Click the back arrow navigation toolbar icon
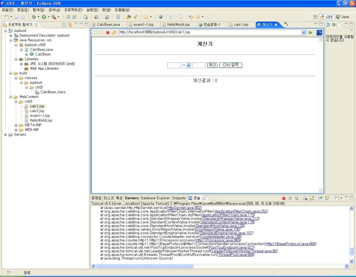Screen dimensions: 356x277 [198, 17]
